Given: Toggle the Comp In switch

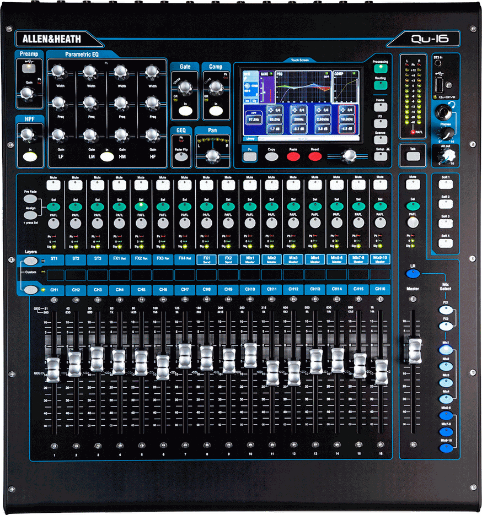Looking at the screenshot, I should pyautogui.click(x=216, y=111).
